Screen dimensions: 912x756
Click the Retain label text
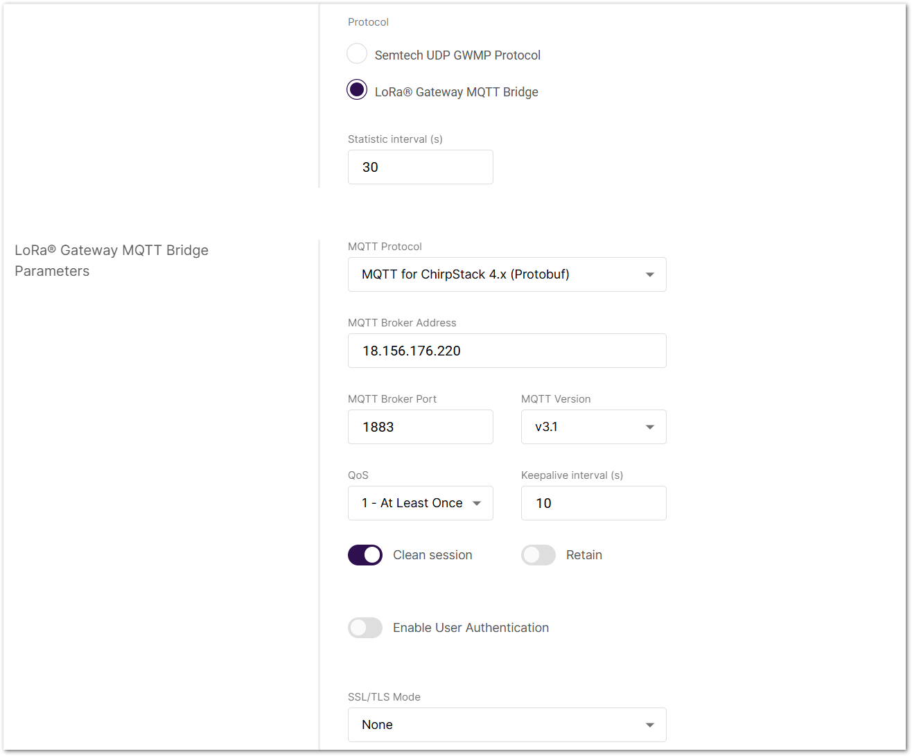click(584, 555)
